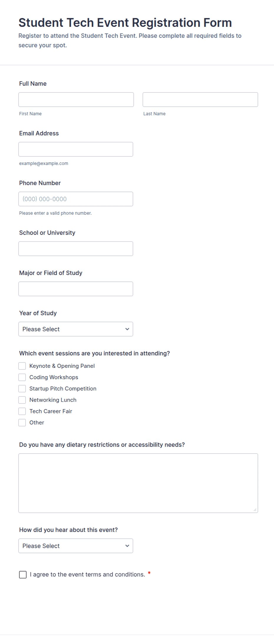
Task: Open the Year of Study dropdown
Action: click(76, 329)
